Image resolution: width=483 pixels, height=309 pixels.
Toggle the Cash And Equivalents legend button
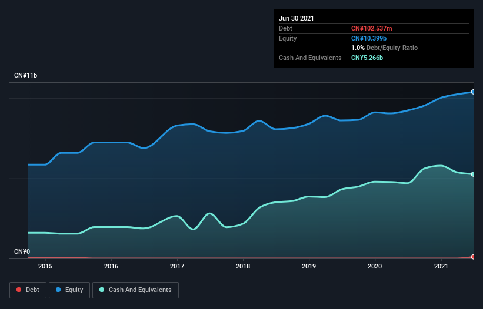[135, 290]
